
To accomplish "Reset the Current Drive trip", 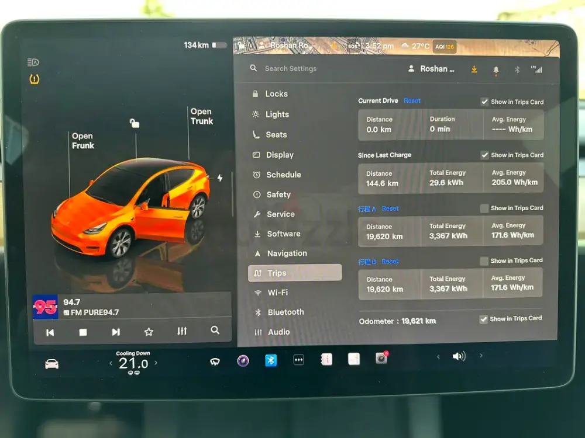I will (x=412, y=100).
